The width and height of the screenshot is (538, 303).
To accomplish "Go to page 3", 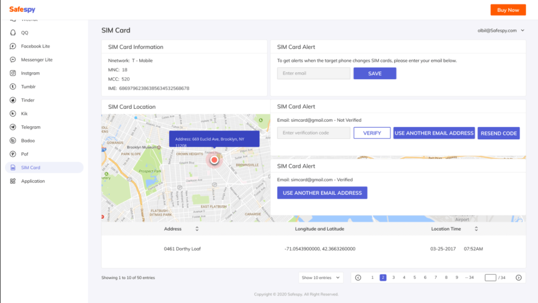I will [393, 278].
